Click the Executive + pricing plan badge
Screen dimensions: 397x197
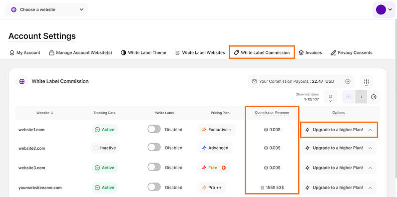pyautogui.click(x=217, y=130)
